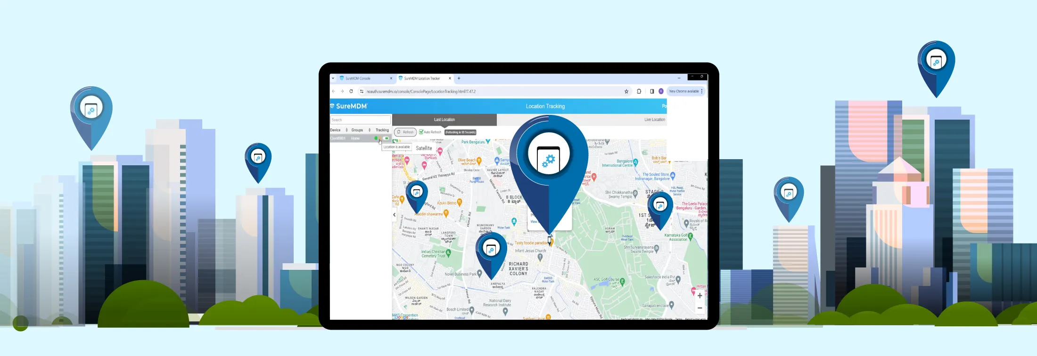
Task: Select the SureMDM Location Tracker tab
Action: (x=424, y=79)
